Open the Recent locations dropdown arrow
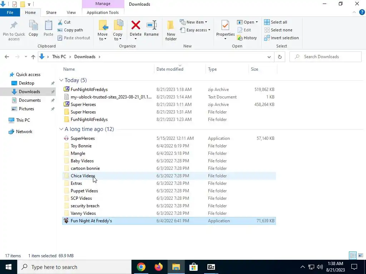This screenshot has height=274, width=366. [26, 57]
